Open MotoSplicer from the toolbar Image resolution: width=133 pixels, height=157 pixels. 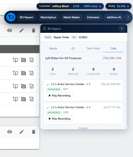pyautogui.click(x=48, y=17)
